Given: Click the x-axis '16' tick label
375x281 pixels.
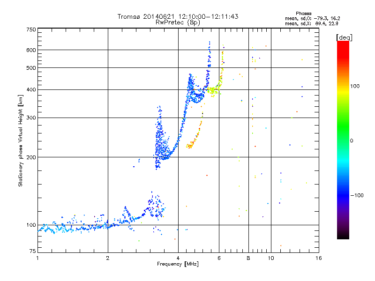Looking at the screenshot, I should (x=319, y=258).
